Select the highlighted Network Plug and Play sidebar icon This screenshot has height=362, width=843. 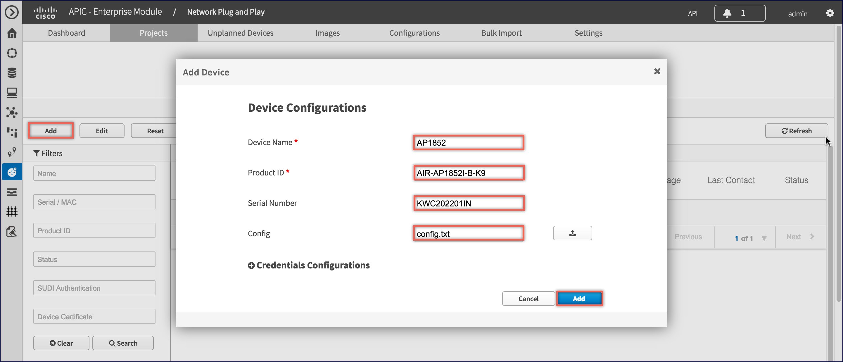pos(12,172)
